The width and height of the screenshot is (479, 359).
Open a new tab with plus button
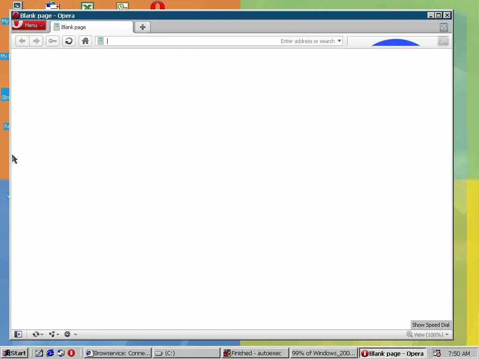click(x=142, y=27)
